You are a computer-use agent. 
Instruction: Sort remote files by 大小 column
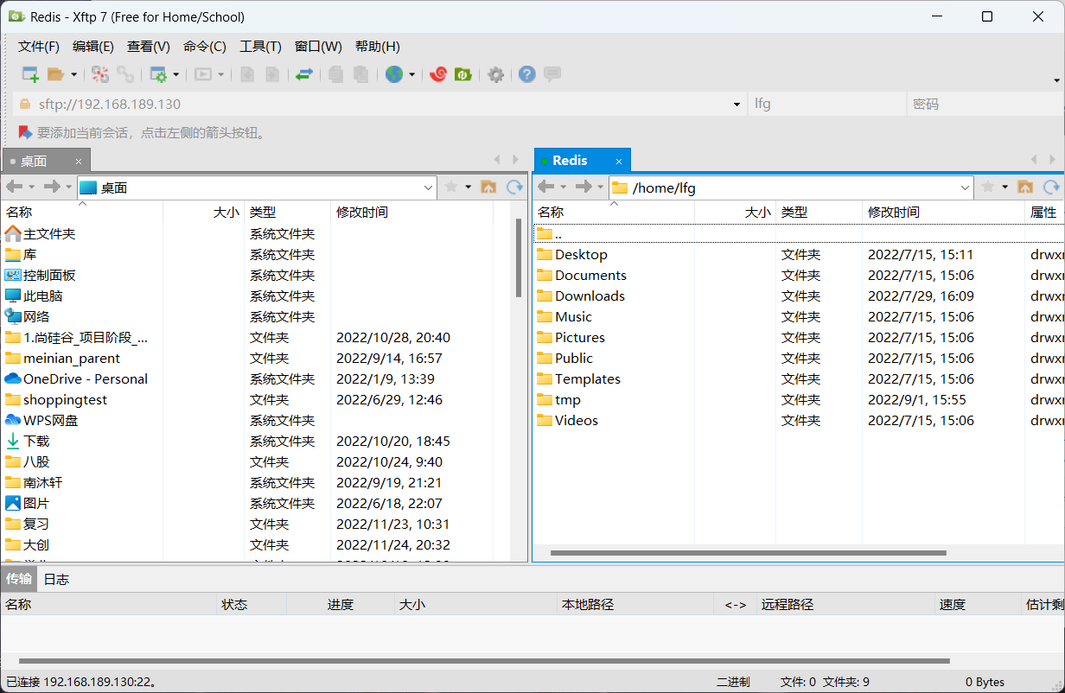coord(735,213)
